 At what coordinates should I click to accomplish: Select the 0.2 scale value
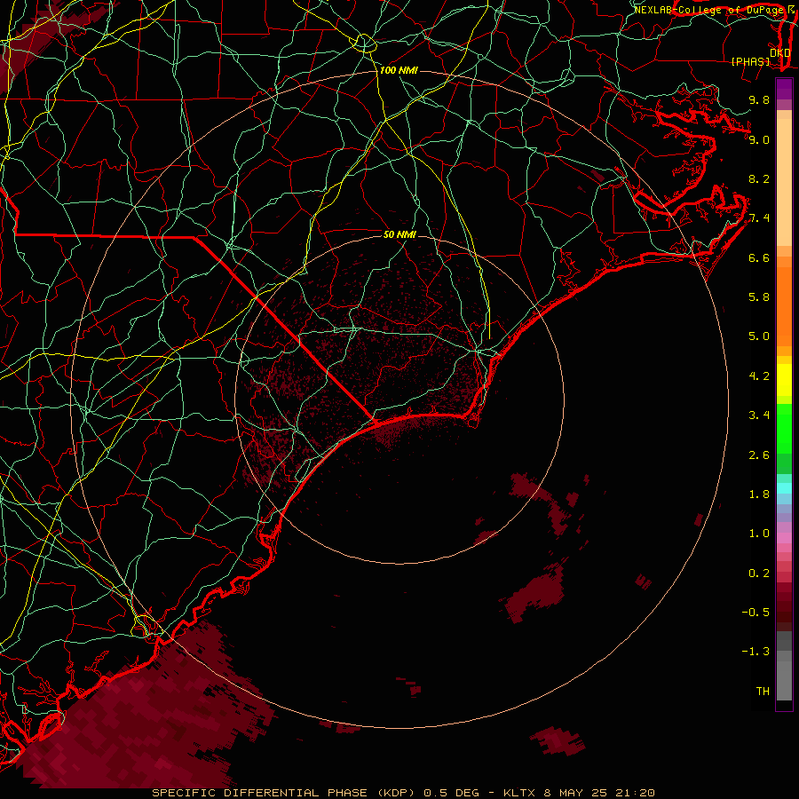759,574
